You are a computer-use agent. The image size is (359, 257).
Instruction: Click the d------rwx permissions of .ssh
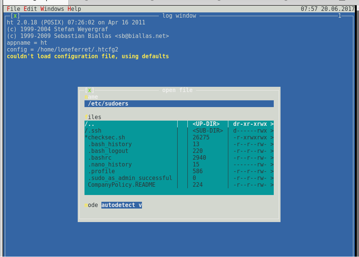coord(250,131)
